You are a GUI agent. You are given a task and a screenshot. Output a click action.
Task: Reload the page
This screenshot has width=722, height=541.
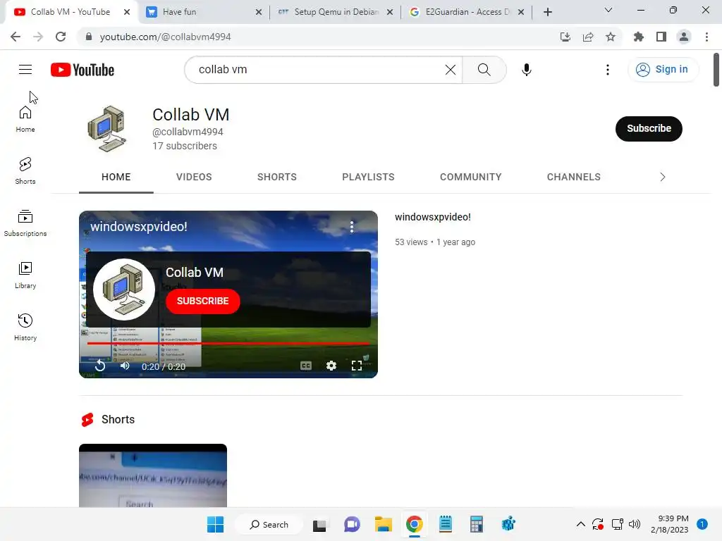pos(61,37)
